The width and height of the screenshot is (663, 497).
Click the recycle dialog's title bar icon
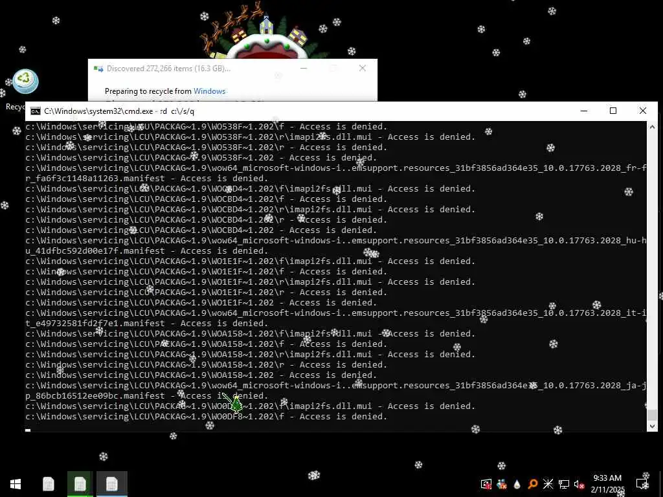click(x=98, y=69)
